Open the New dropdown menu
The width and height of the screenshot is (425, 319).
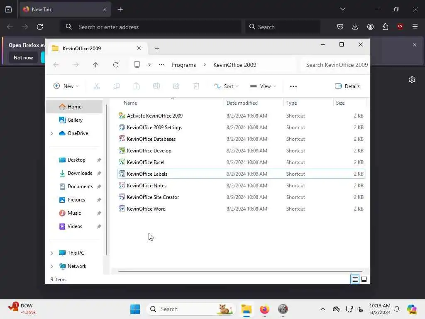66,86
